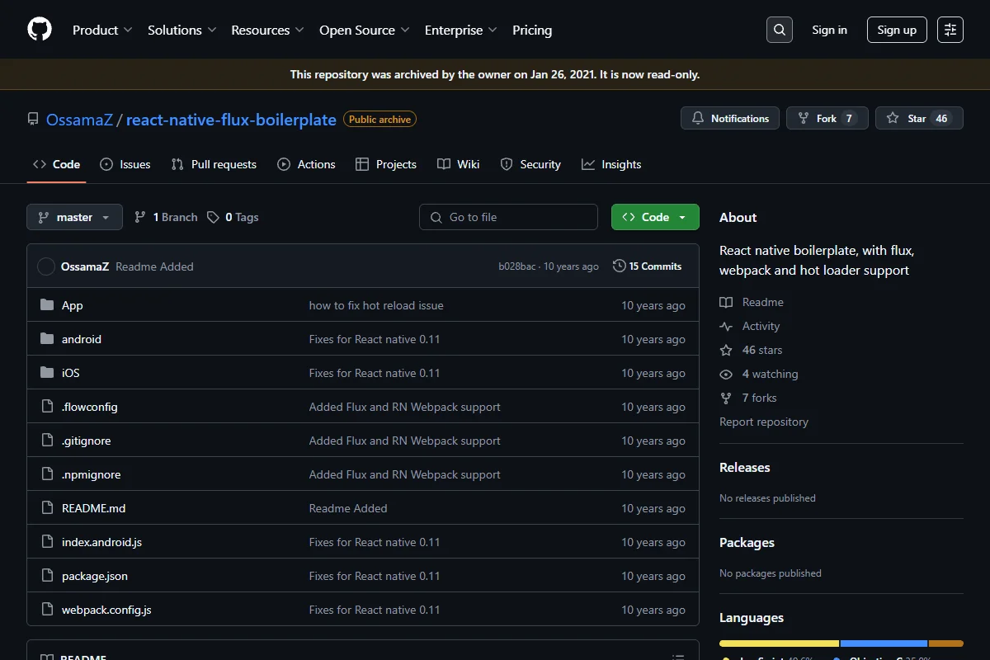
Task: Switch to the Insights tab
Action: click(611, 164)
